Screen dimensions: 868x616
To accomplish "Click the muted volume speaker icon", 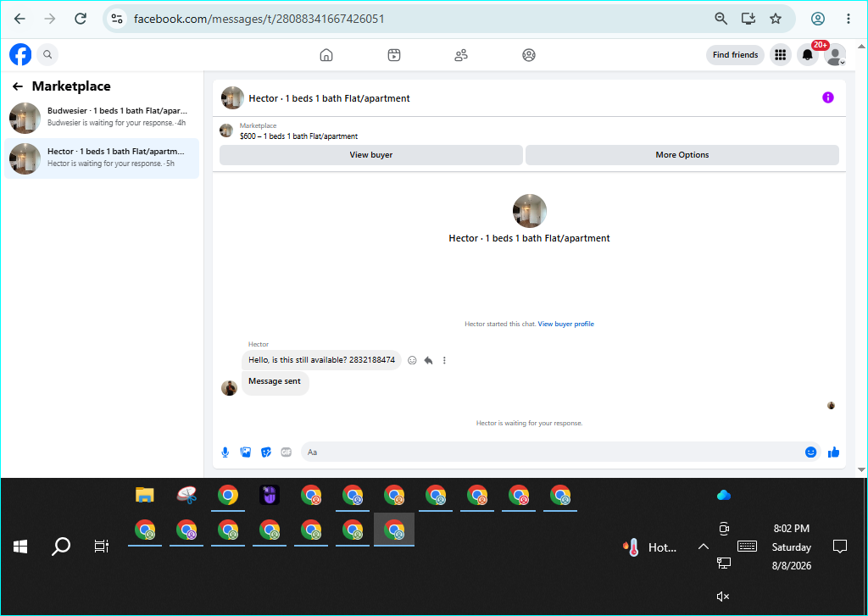I will 723,597.
